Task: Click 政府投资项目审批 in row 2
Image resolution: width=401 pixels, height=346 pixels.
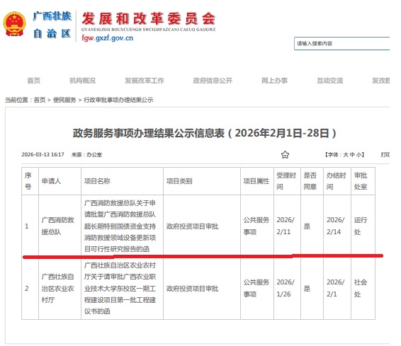Action: pyautogui.click(x=192, y=289)
